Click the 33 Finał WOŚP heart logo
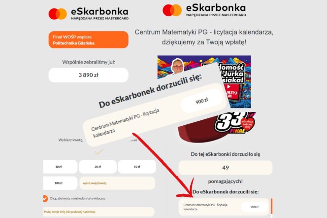The width and height of the screenshot is (327, 218). tap(235, 123)
